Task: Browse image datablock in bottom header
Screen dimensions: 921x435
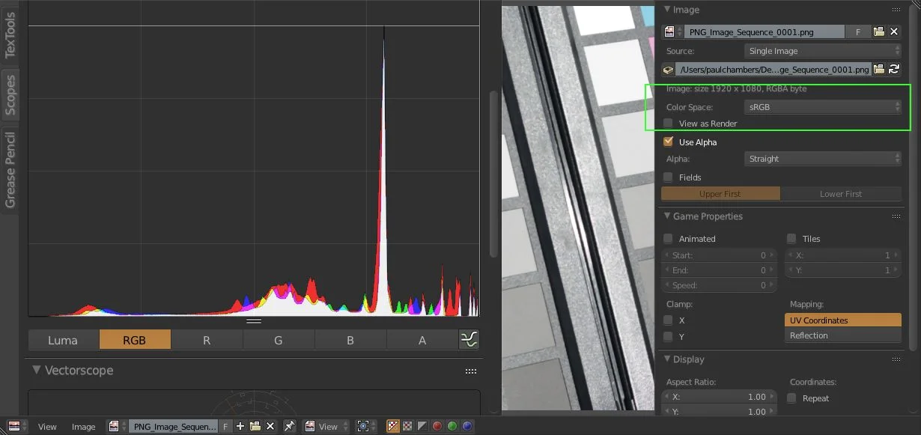Action: 116,426
